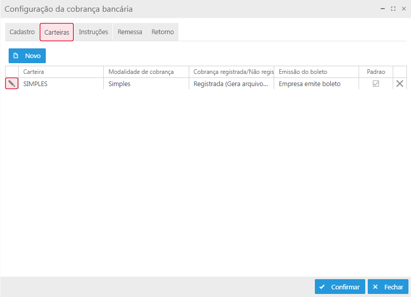Select the Empresa emite boleto cell
The image size is (411, 297).
pos(316,84)
